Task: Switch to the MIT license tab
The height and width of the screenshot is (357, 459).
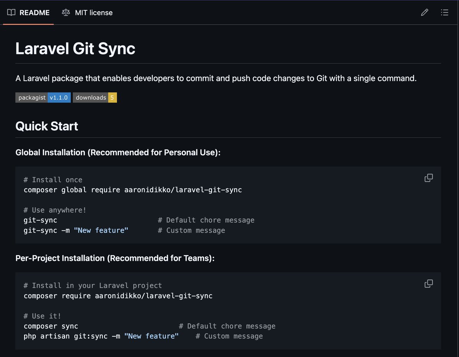Action: pyautogui.click(x=87, y=13)
